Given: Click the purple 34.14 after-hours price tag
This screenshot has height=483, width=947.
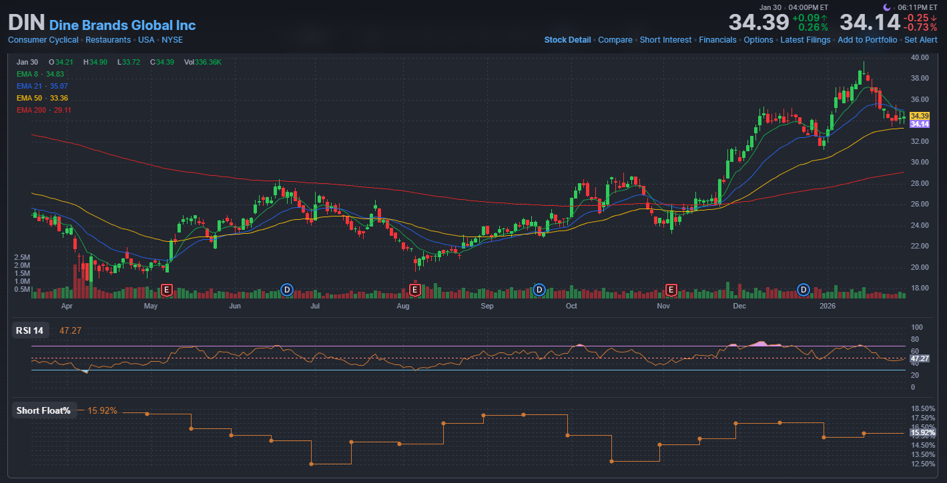Looking at the screenshot, I should [920, 124].
